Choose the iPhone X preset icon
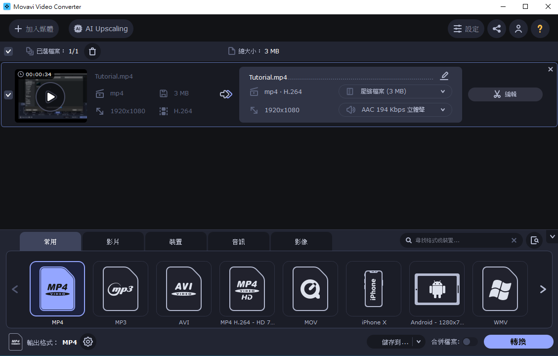558x356 pixels. click(374, 289)
